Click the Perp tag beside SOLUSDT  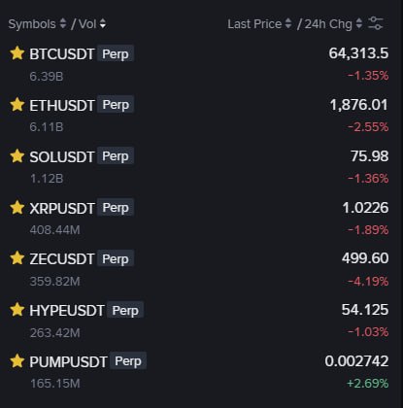coord(116,156)
